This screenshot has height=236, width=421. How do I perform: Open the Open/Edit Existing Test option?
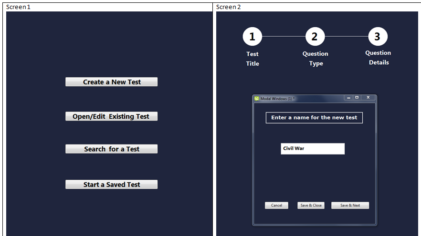(x=111, y=116)
